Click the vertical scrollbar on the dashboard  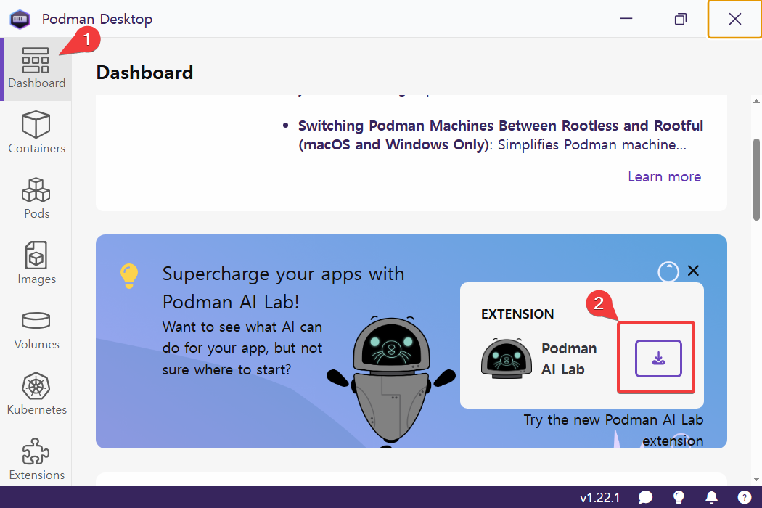tap(756, 178)
